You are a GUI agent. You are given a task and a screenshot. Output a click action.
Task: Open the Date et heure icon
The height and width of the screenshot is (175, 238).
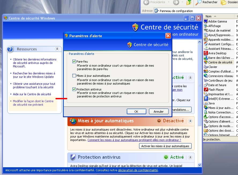(x=206, y=85)
